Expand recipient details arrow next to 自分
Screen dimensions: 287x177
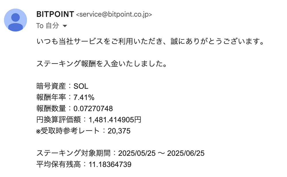click(65, 26)
